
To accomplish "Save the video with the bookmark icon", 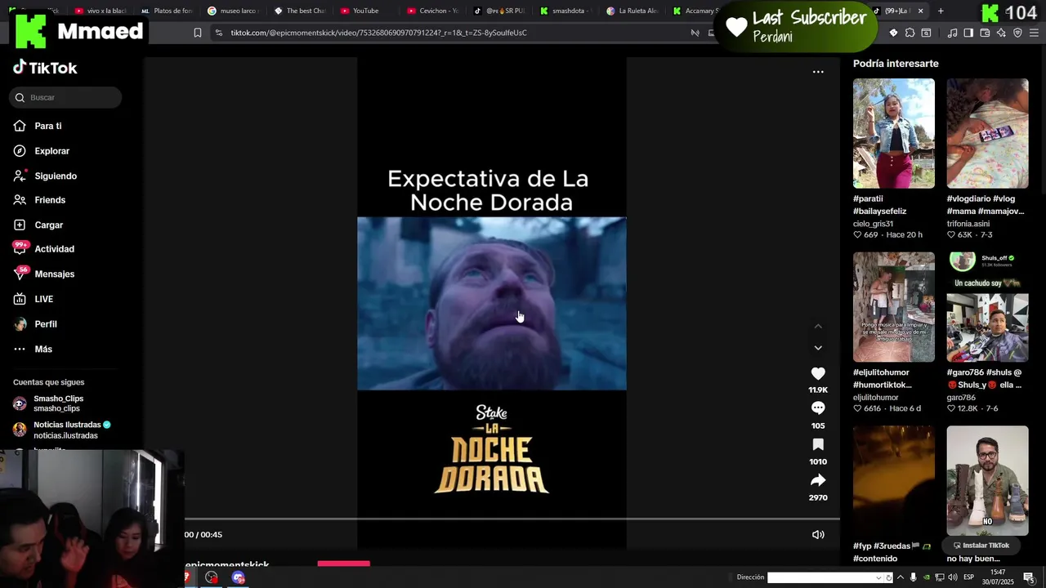I will (x=818, y=444).
